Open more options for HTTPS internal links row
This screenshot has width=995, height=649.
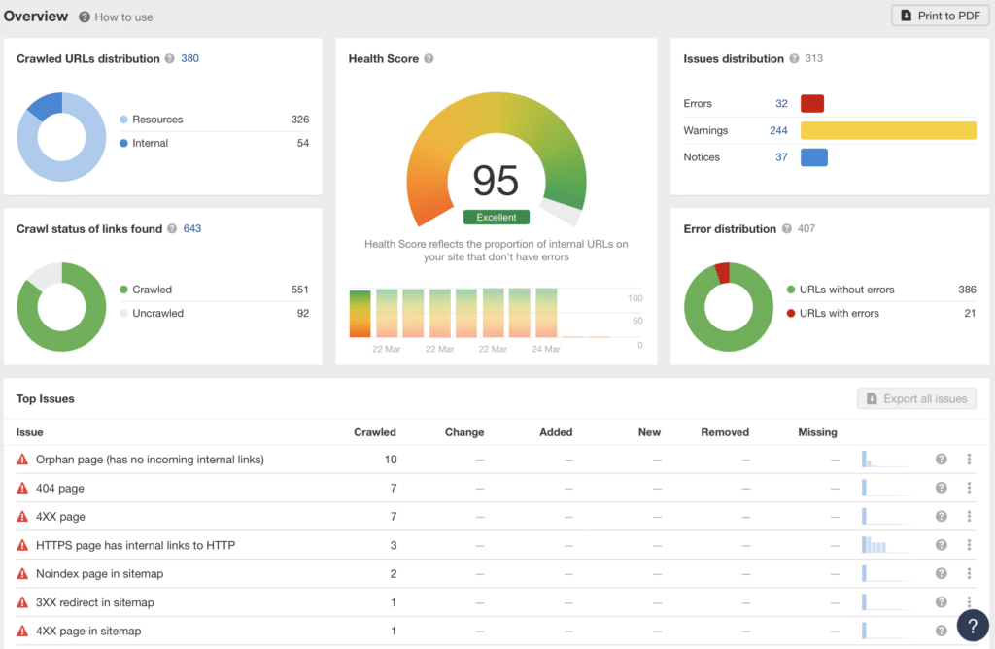969,544
